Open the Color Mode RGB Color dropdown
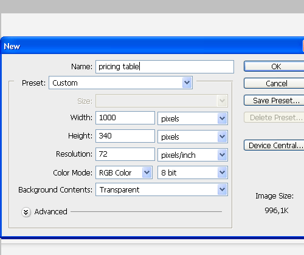The width and height of the screenshot is (304, 255). click(124, 172)
